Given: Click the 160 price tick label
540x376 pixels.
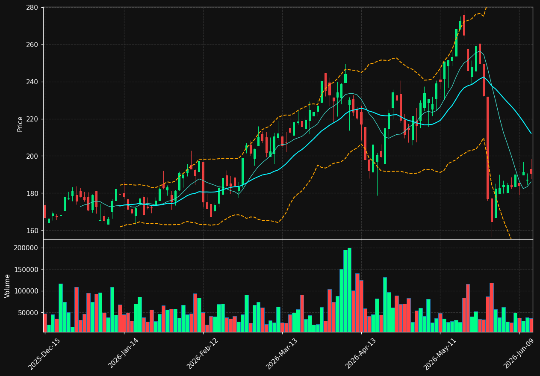Looking at the screenshot, I should [x=32, y=231].
